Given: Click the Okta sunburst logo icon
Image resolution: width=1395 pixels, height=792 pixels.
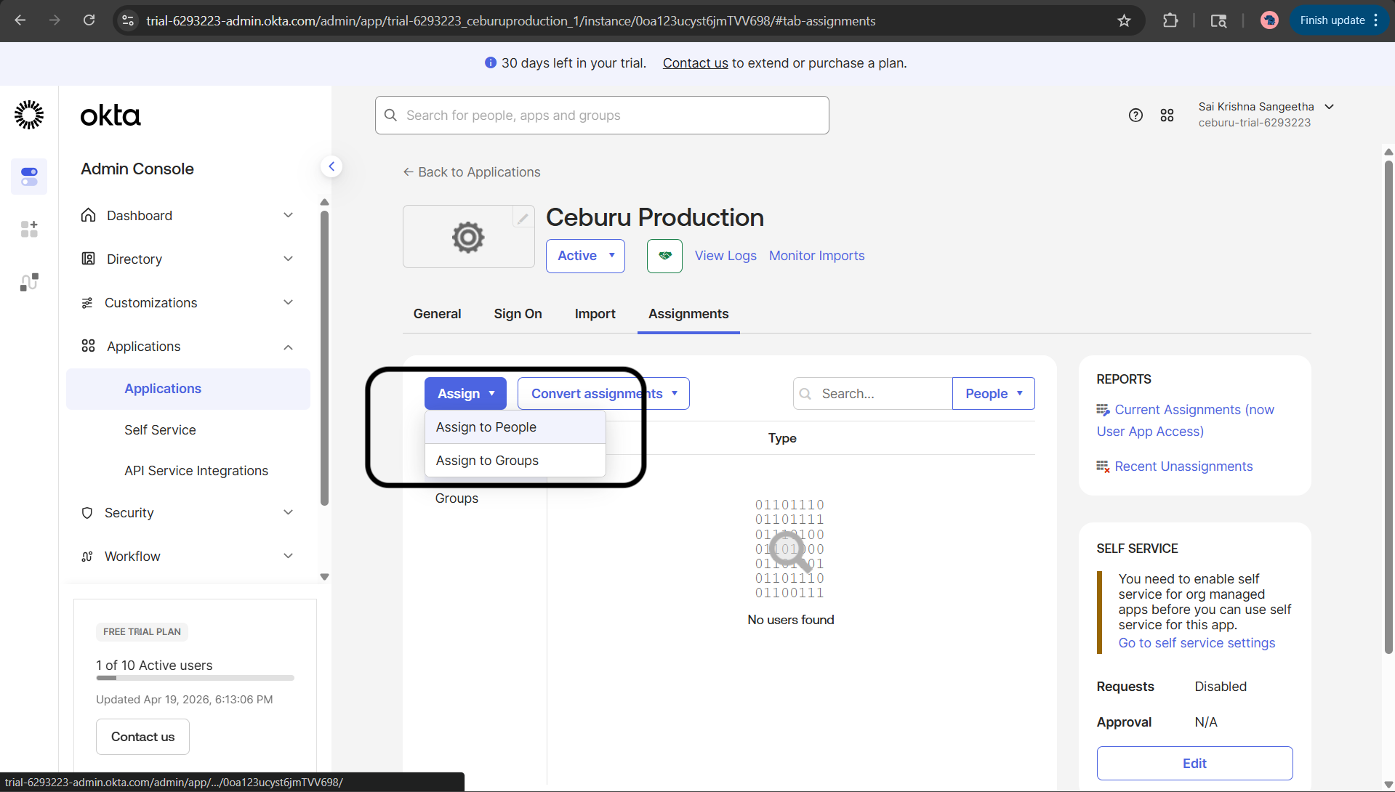Looking at the screenshot, I should pyautogui.click(x=29, y=115).
